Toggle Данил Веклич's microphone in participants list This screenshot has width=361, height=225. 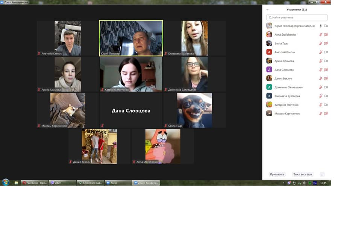click(321, 78)
